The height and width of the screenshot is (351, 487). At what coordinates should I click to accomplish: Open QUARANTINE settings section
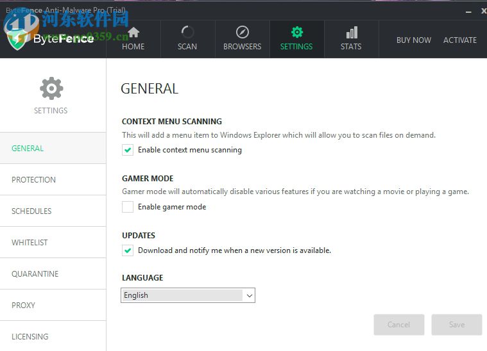click(x=53, y=273)
